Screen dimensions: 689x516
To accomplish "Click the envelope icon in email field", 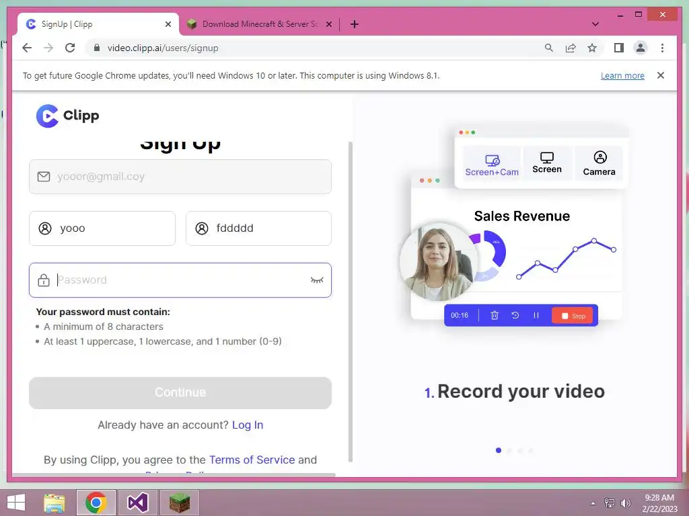I will coord(44,177).
